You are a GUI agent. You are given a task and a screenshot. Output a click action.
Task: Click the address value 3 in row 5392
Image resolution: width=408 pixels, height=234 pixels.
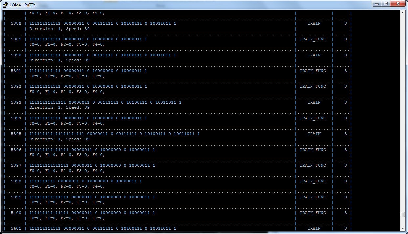coord(345,87)
